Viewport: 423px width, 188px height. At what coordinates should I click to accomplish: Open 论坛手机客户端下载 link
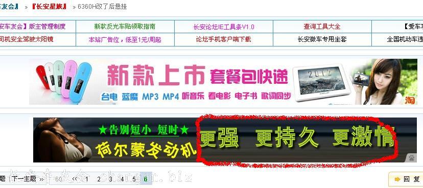tap(223, 39)
